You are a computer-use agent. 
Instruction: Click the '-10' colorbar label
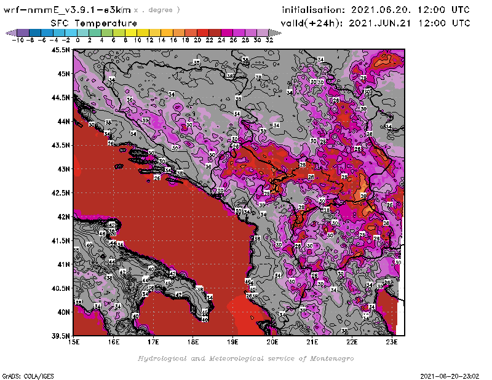click(17, 40)
